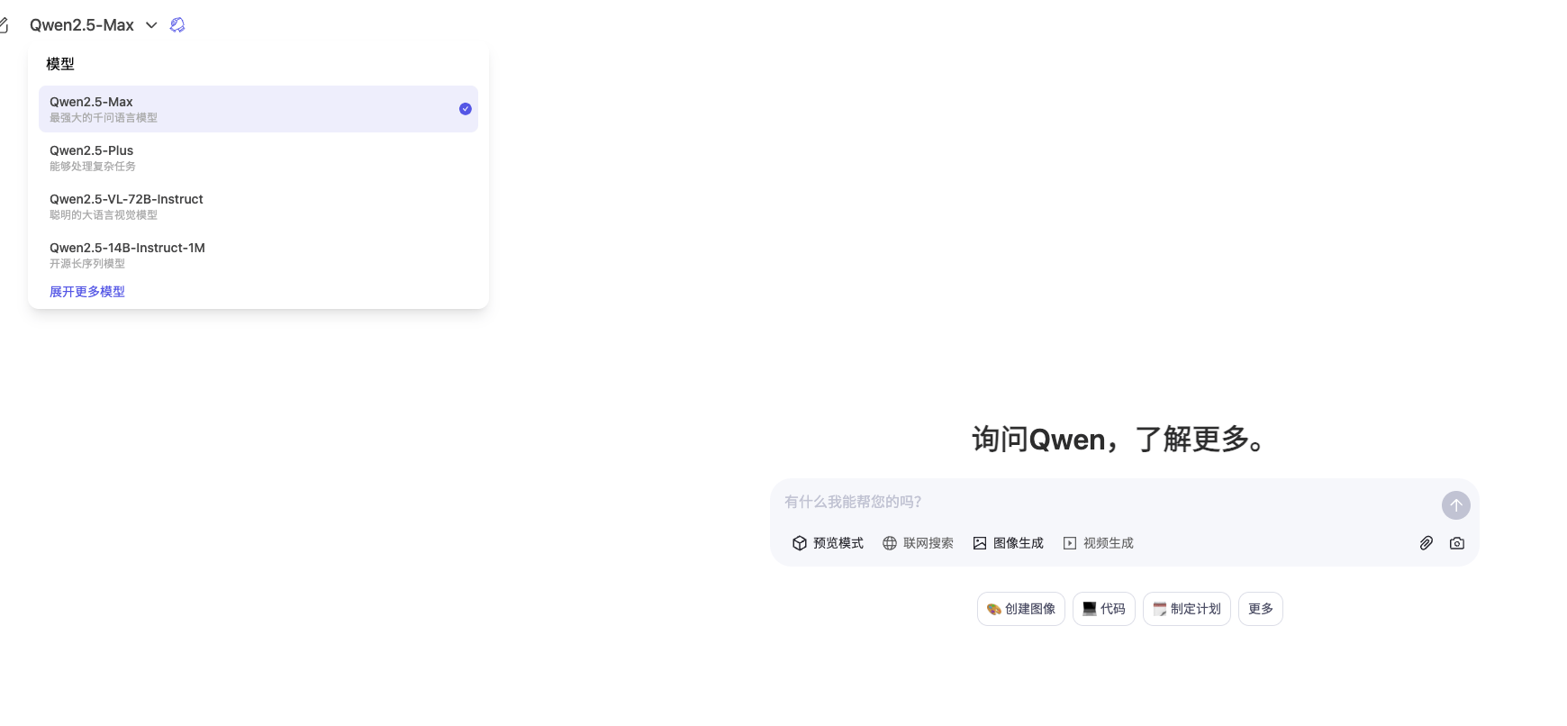Start a new chat with the pencil icon
The width and height of the screenshot is (1567, 726).
point(4,25)
